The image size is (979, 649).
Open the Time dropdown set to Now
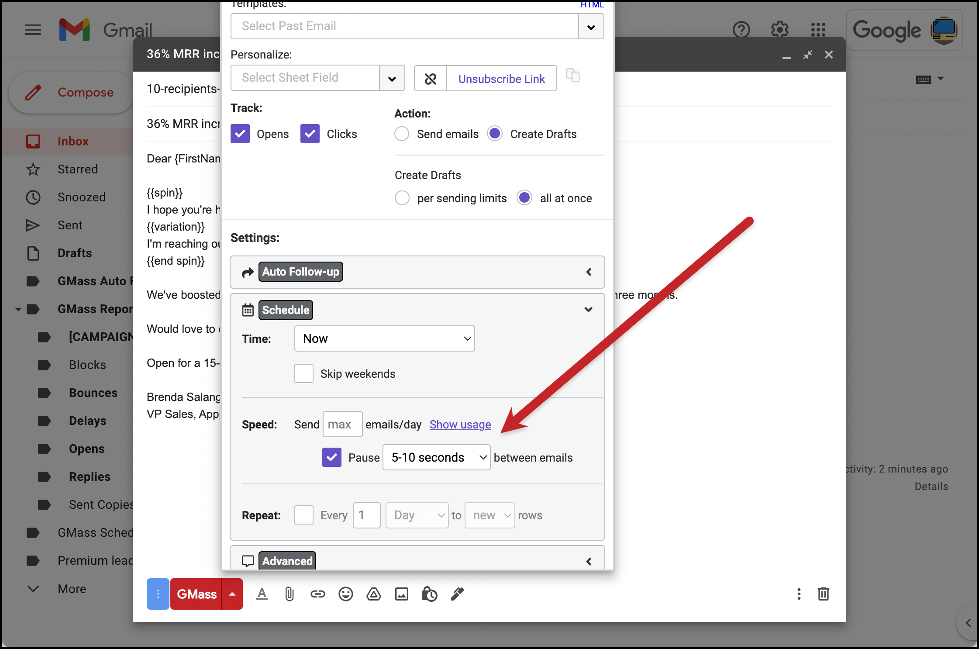[x=385, y=338]
